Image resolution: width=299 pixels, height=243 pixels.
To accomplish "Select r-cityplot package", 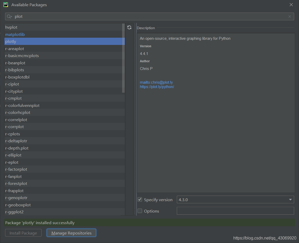I will pyautogui.click(x=64, y=91).
